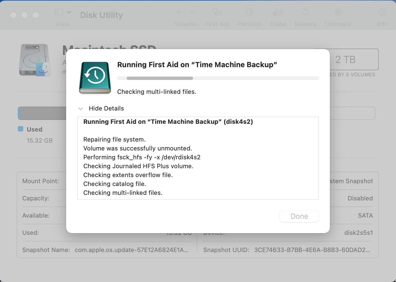Click the 'disk2s5s1' device value

[359, 233]
